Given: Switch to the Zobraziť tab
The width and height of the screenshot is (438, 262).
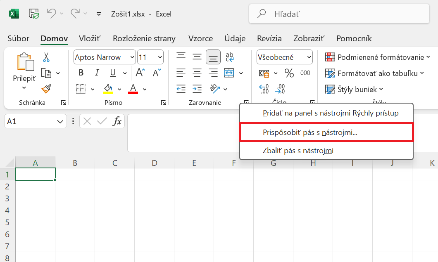Looking at the screenshot, I should [x=309, y=38].
